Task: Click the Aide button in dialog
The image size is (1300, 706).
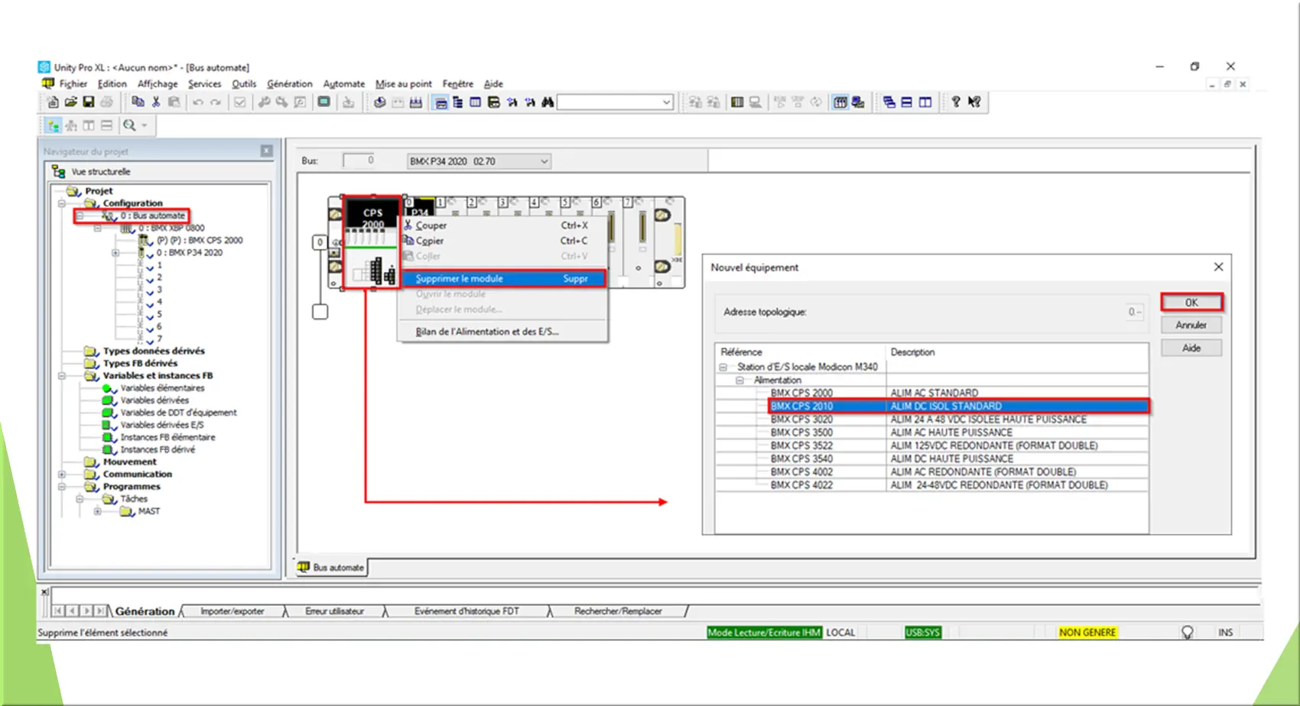Action: point(1191,348)
